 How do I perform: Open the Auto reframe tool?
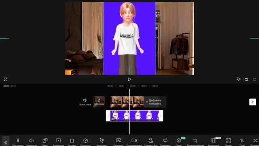(213, 142)
